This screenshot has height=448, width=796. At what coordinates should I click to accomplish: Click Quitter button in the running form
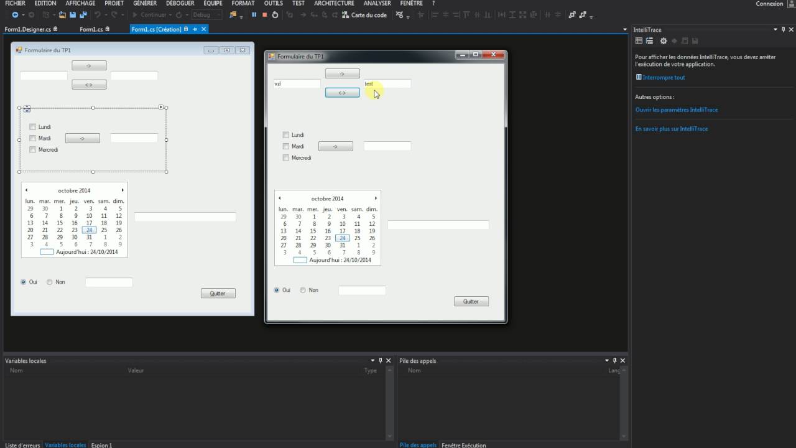[471, 301]
